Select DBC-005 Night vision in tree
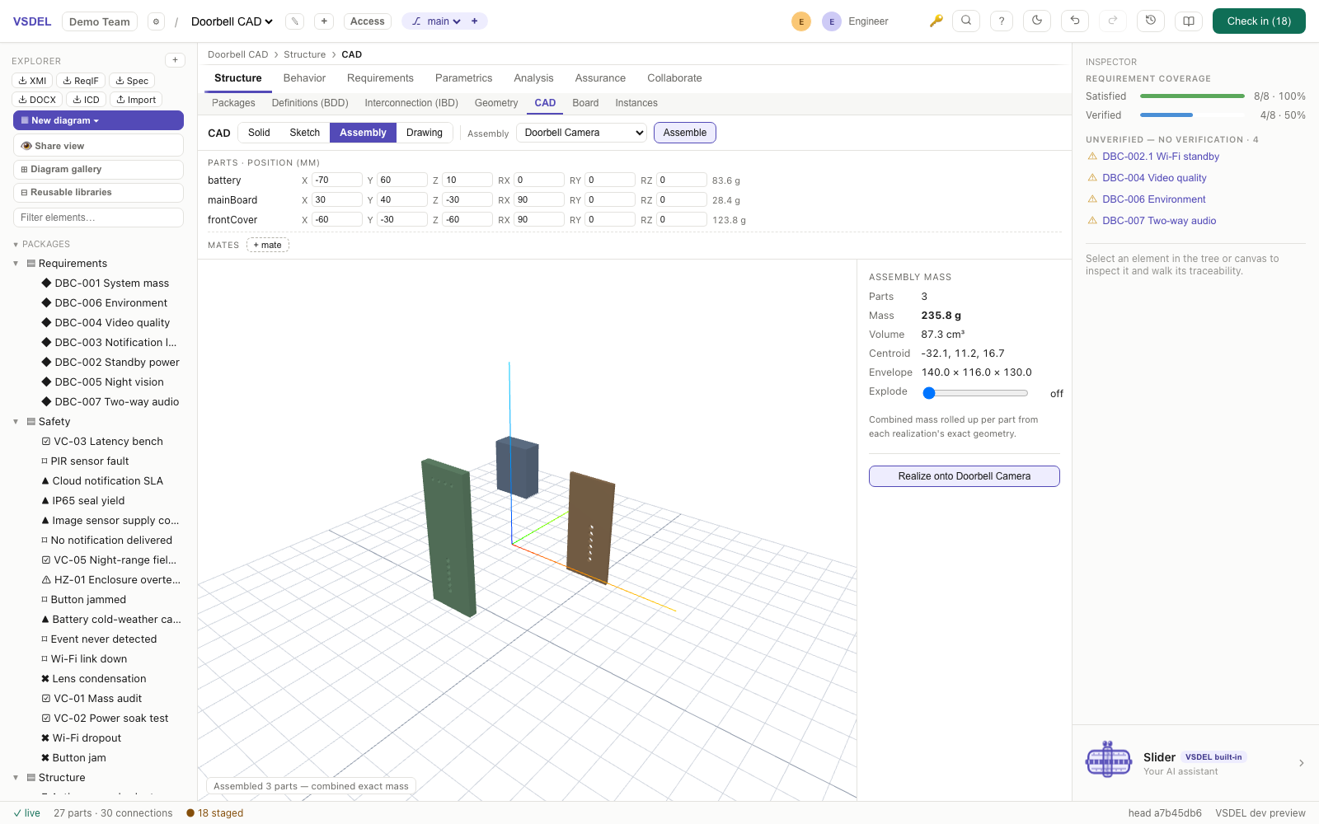 click(x=109, y=382)
